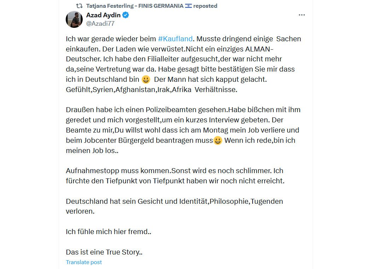371x269 pixels.
Task: Click the Translate post link
Action: [x=84, y=262]
